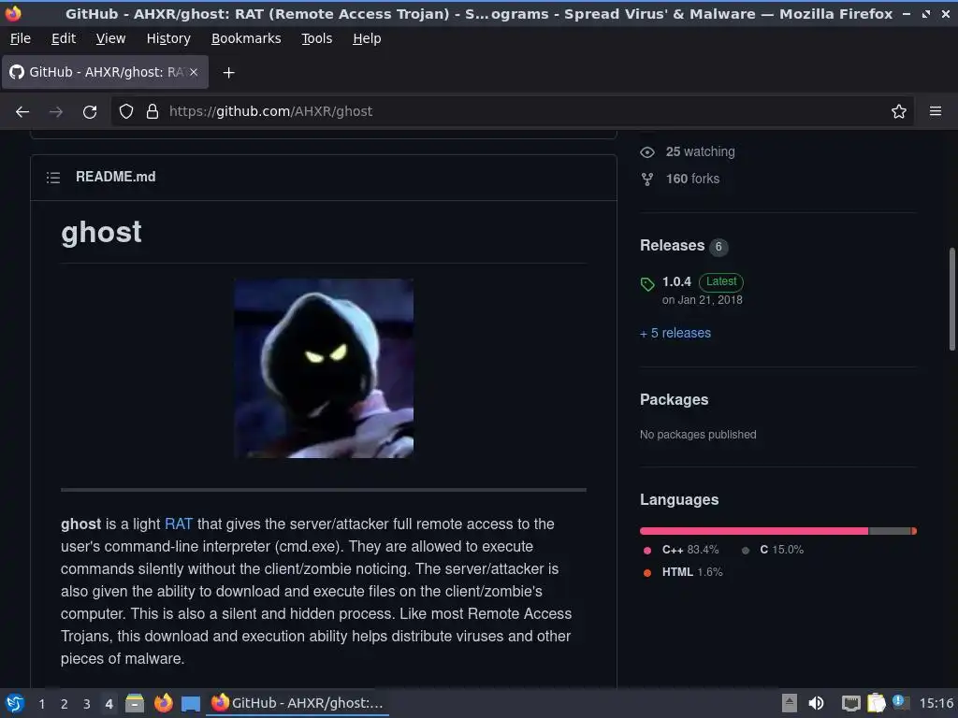Viewport: 958px width, 718px height.
Task: Click the pink C++ segment of language bar
Action: (754, 531)
